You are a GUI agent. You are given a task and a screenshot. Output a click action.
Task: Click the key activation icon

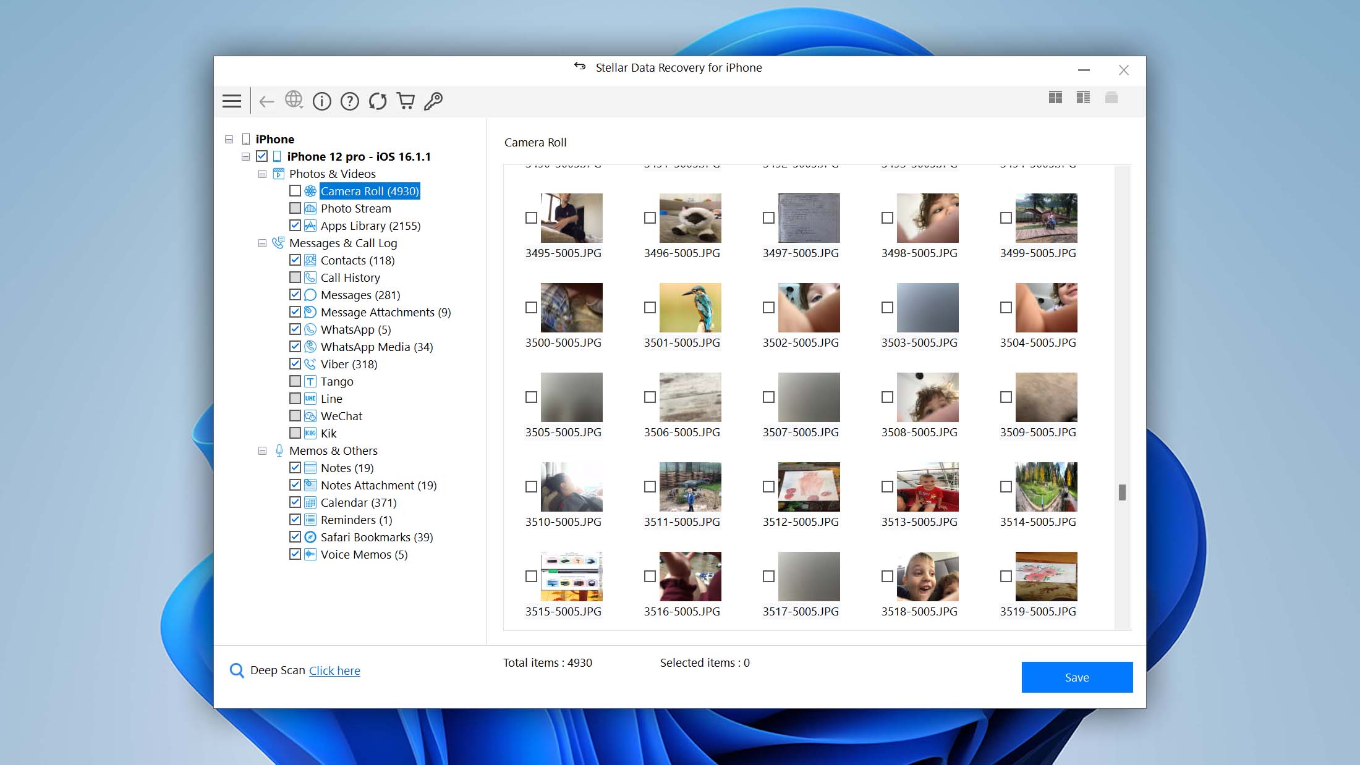(433, 101)
